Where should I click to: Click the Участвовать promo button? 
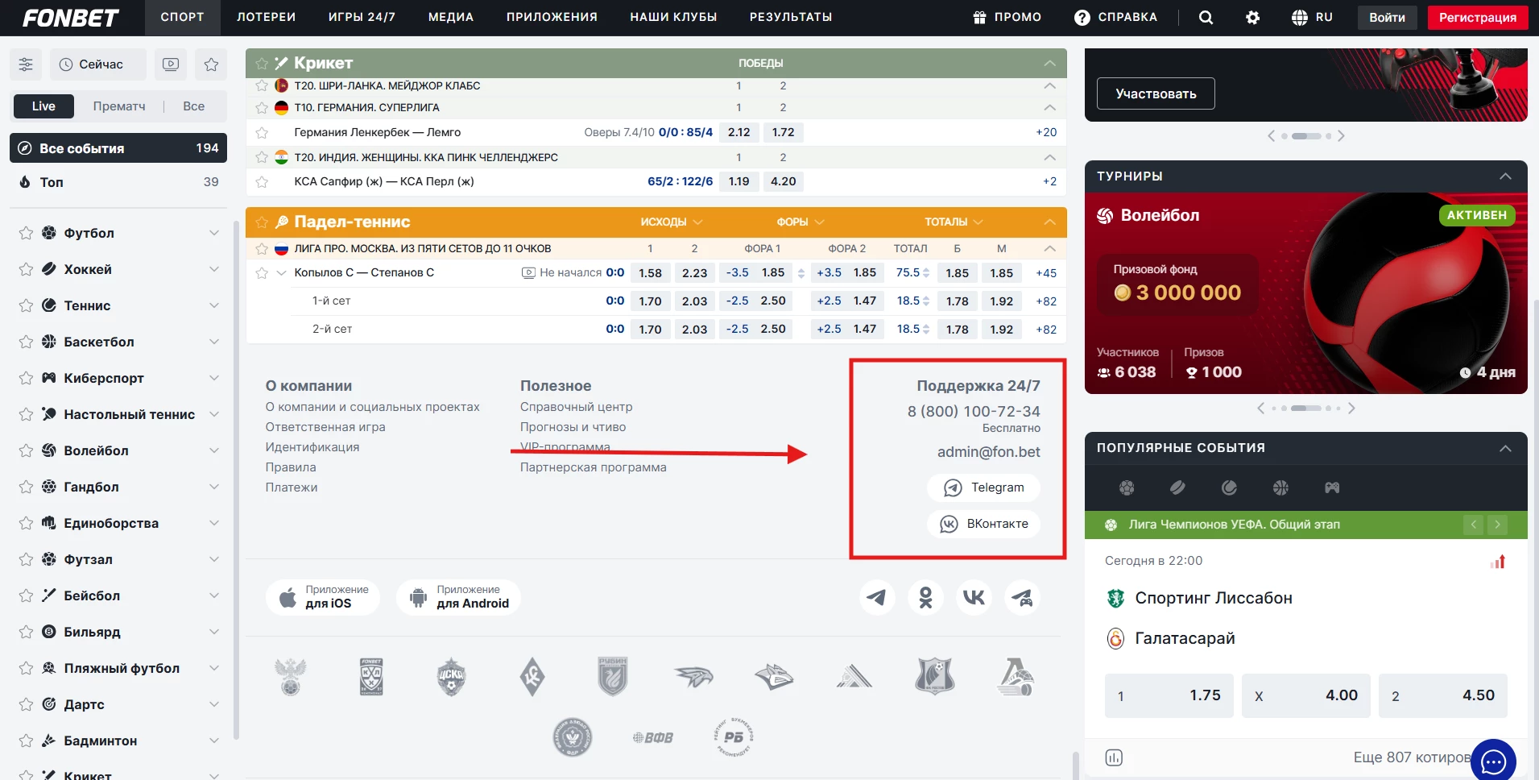pyautogui.click(x=1156, y=93)
